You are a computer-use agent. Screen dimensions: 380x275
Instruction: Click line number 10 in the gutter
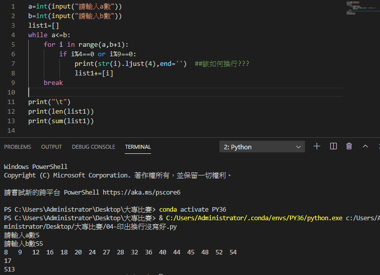(x=11, y=92)
